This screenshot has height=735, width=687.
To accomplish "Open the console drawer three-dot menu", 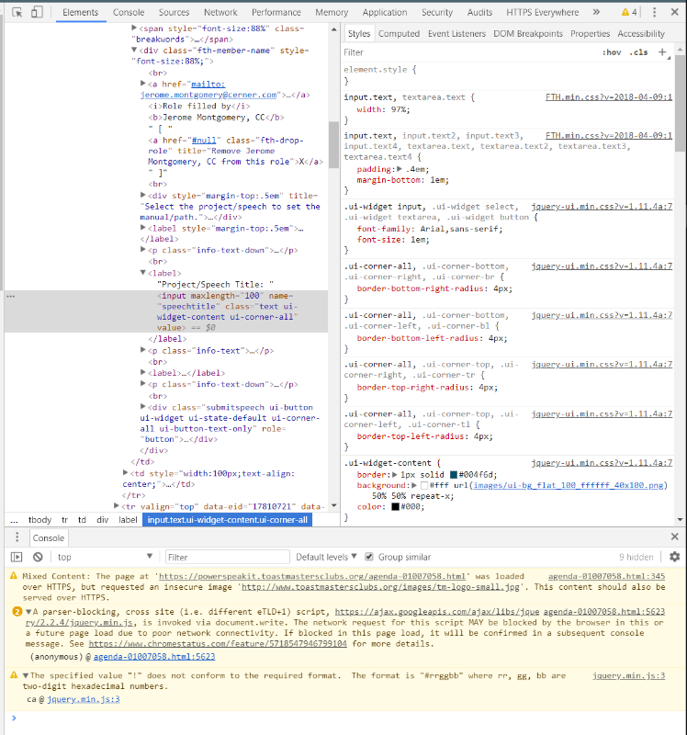I will pyautogui.click(x=17, y=537).
